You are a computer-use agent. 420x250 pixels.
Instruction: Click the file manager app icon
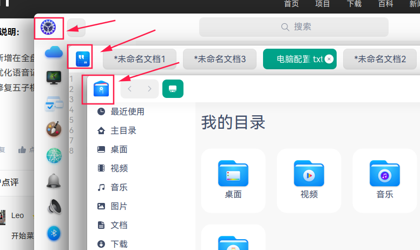click(101, 89)
